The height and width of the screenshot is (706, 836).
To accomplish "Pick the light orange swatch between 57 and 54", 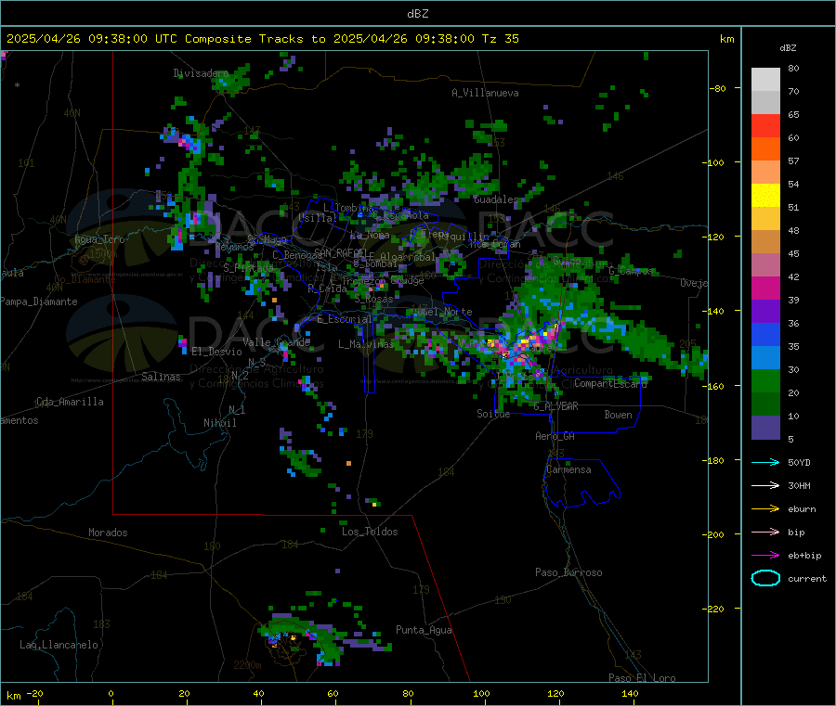I will (765, 173).
